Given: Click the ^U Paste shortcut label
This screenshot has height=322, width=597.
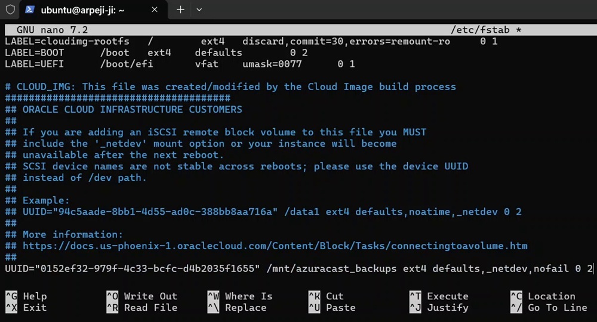Looking at the screenshot, I should [331, 308].
